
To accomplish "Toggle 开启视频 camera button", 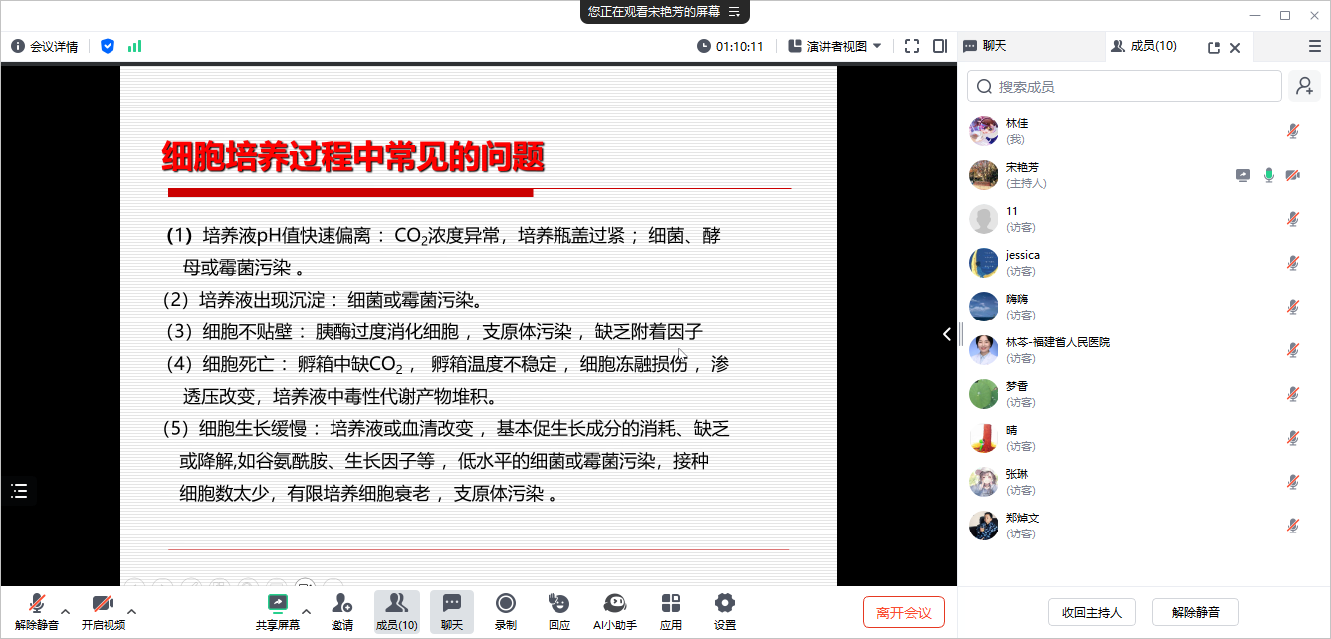I will [103, 604].
